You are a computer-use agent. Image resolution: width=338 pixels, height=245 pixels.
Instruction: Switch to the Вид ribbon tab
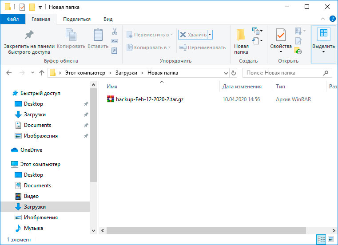coord(108,19)
